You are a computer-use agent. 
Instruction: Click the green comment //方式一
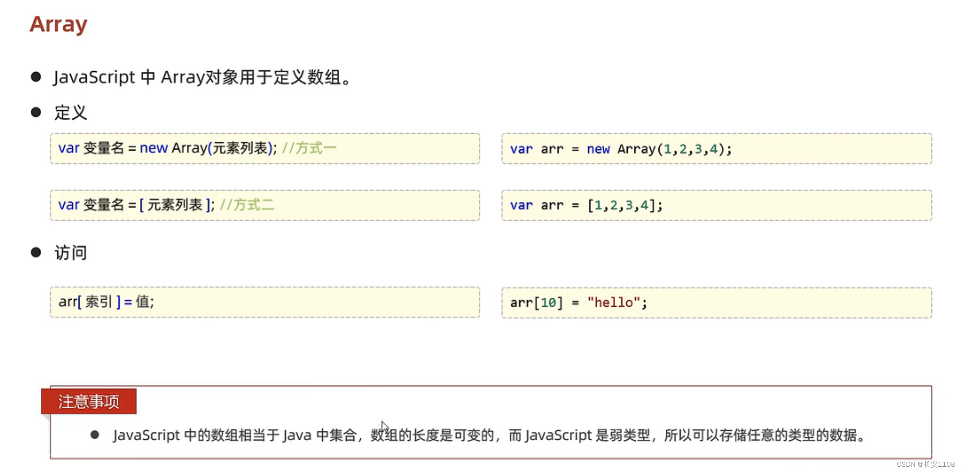[309, 148]
